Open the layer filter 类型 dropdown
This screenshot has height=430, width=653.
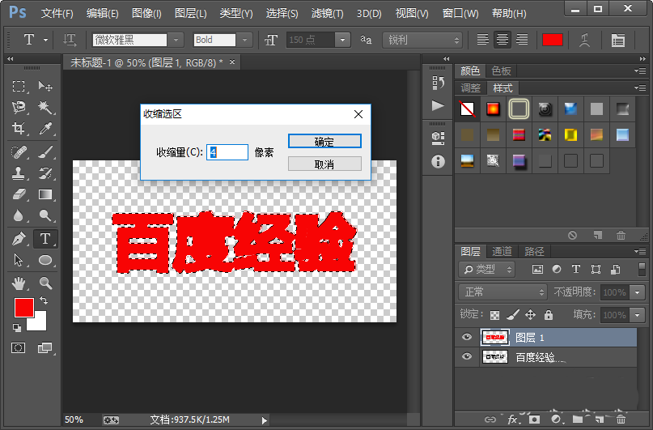[487, 270]
